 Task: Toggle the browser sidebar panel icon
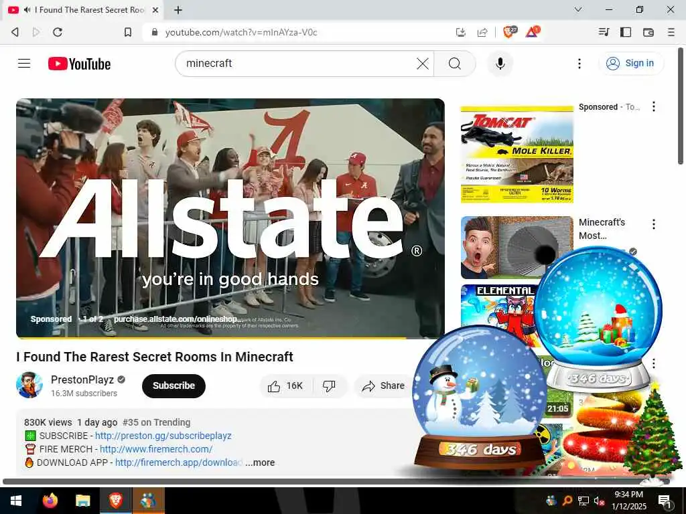click(x=626, y=32)
